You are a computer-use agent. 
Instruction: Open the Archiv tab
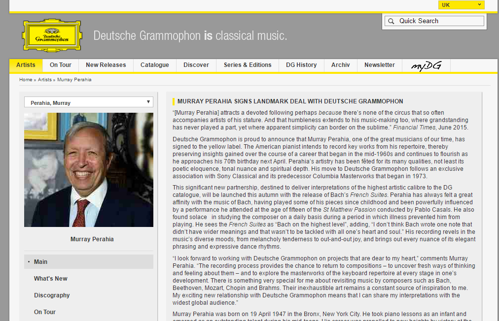(341, 65)
